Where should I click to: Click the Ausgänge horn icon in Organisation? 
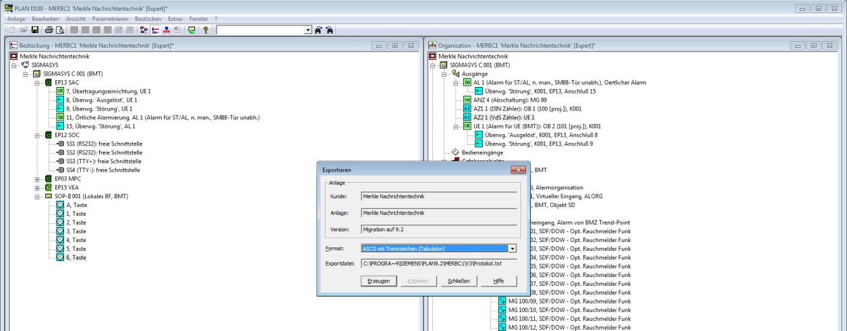click(456, 73)
